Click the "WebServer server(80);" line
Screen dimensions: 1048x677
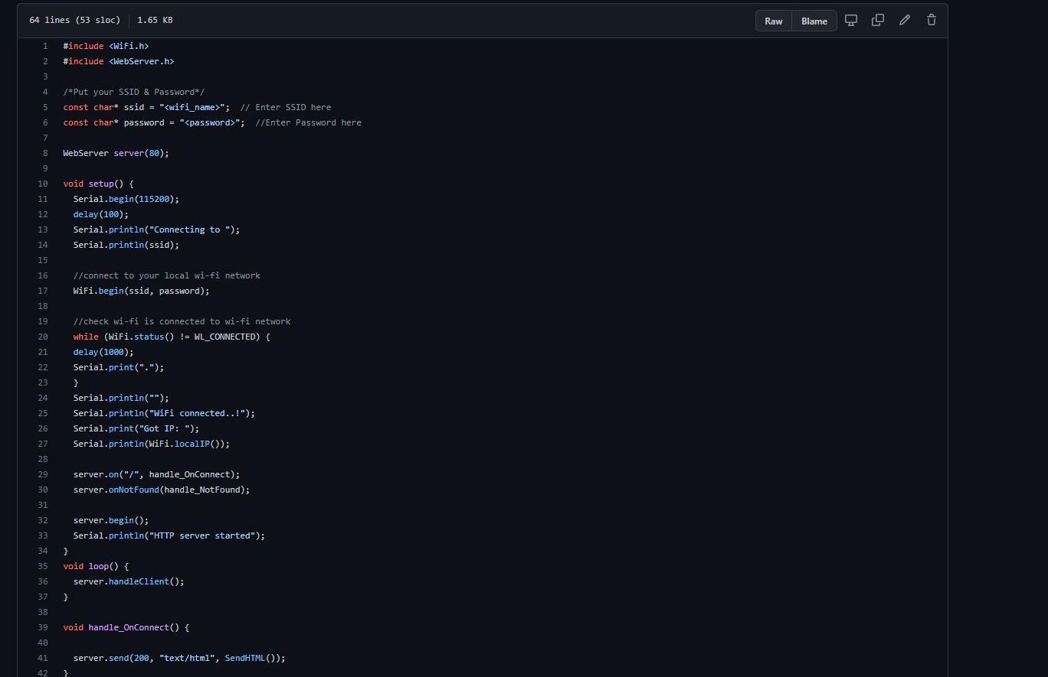[x=116, y=153]
